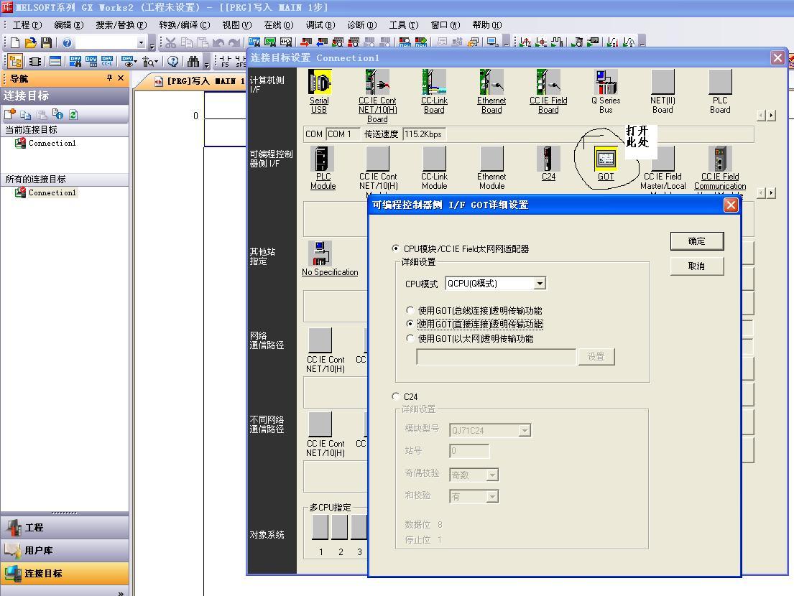
Task: Choose the Ethernet Board icon
Action: pyautogui.click(x=491, y=83)
